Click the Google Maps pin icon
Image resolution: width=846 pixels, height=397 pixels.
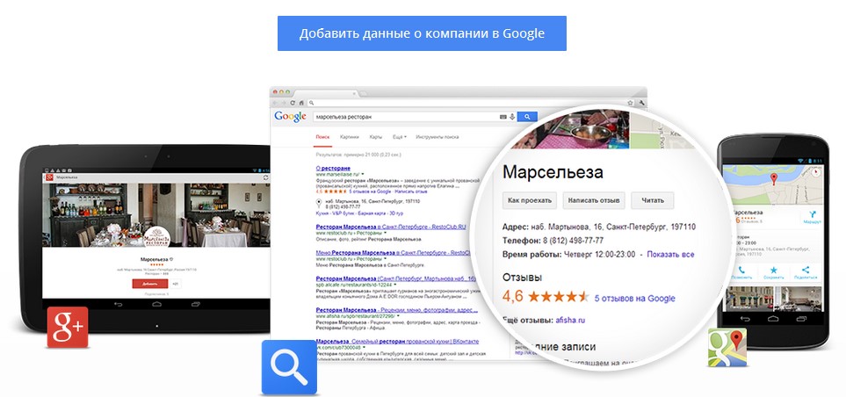tap(727, 348)
